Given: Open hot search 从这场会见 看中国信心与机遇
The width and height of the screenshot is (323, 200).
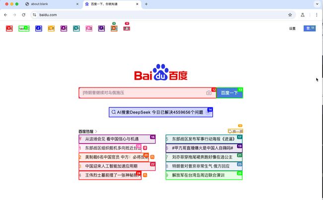Looking at the screenshot, I should (117, 139).
